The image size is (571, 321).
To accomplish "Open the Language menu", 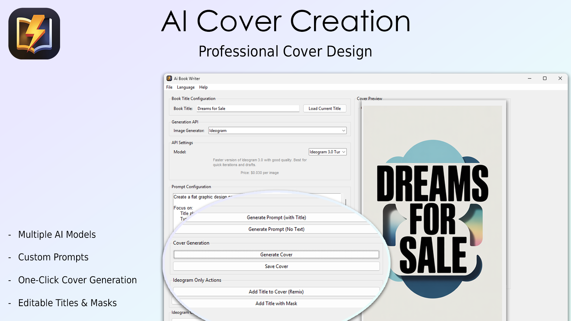I will click(x=186, y=87).
